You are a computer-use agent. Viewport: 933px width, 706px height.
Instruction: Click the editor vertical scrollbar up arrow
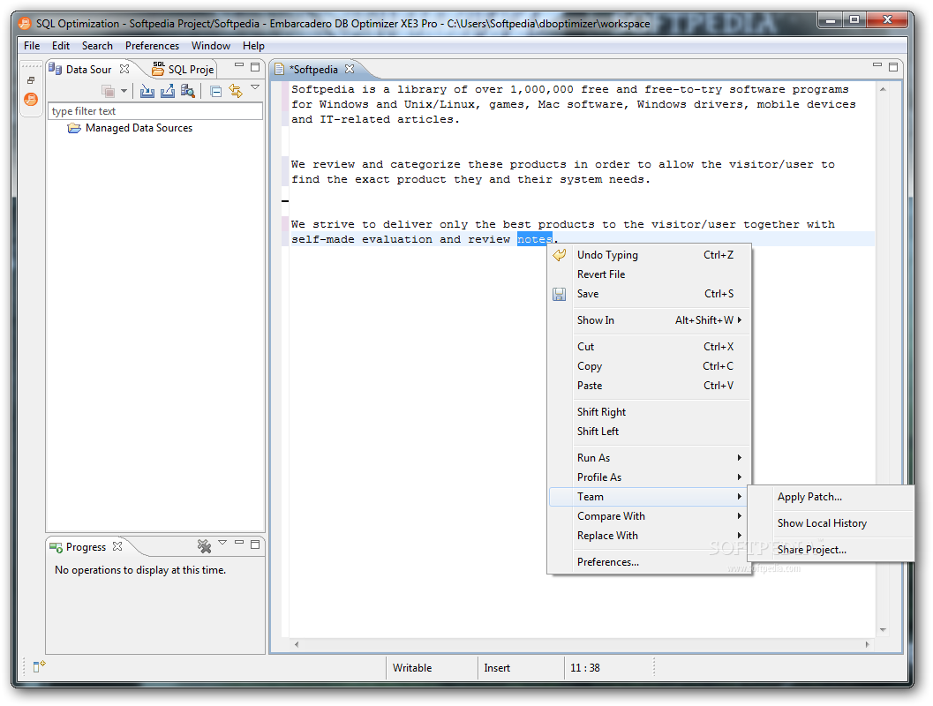click(x=883, y=89)
